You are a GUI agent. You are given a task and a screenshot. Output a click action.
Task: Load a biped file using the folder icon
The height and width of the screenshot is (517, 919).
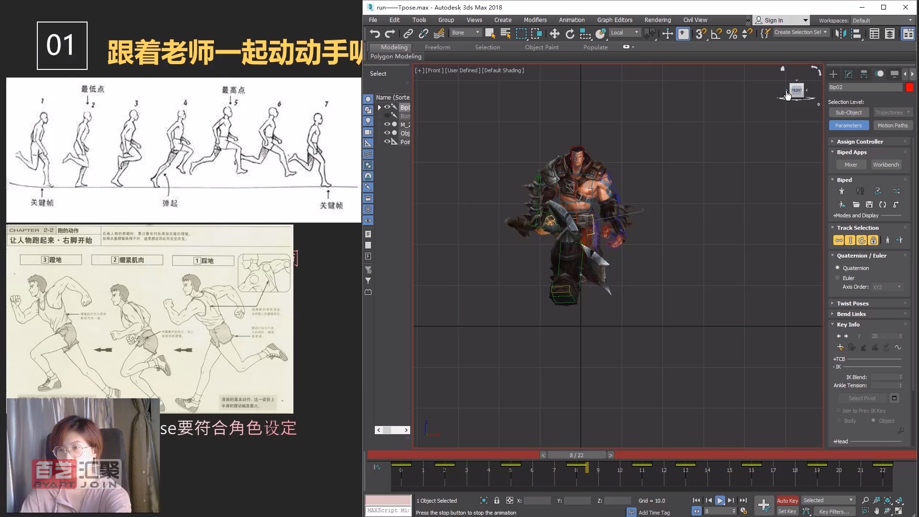point(857,204)
